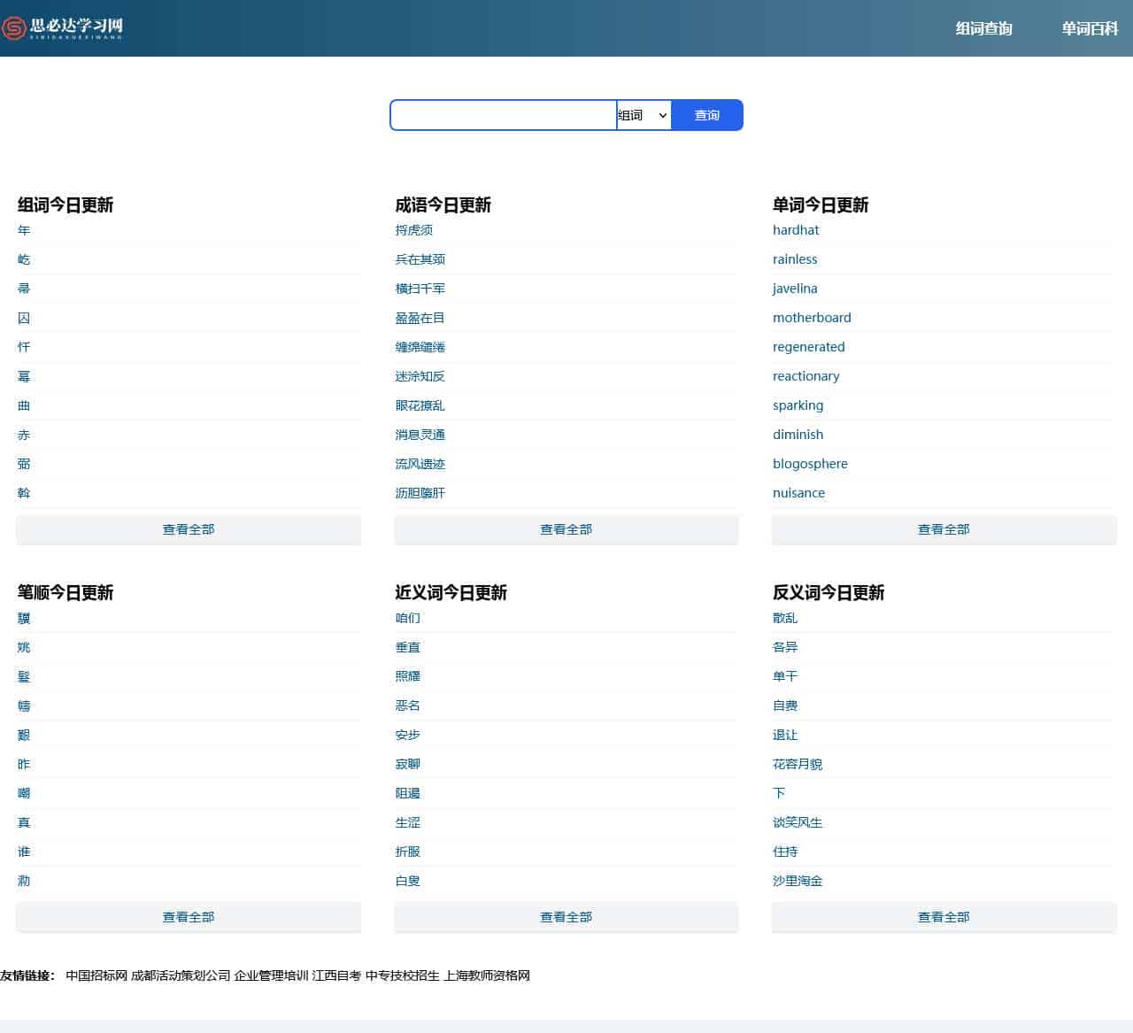1133x1033 pixels.
Task: Open the stroke-order entry 姚
Action: click(x=23, y=647)
